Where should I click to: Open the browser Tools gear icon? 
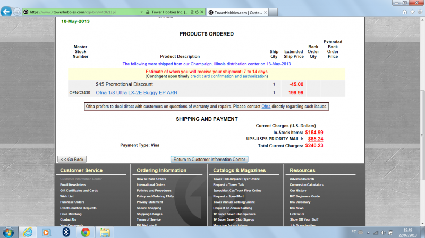point(420,12)
